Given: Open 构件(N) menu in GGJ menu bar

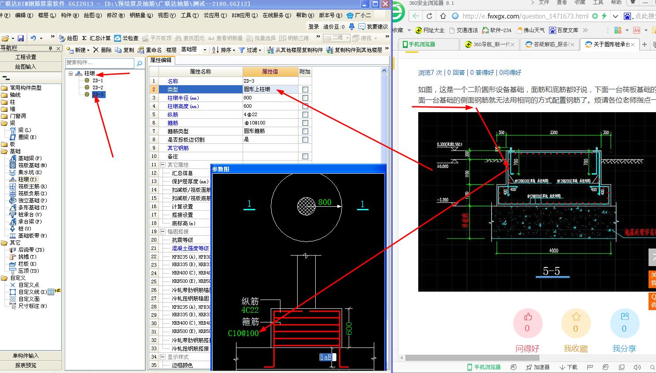Looking at the screenshot, I should (70, 15).
